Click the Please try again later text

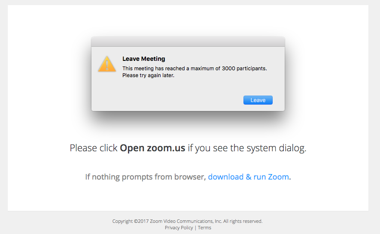[148, 75]
